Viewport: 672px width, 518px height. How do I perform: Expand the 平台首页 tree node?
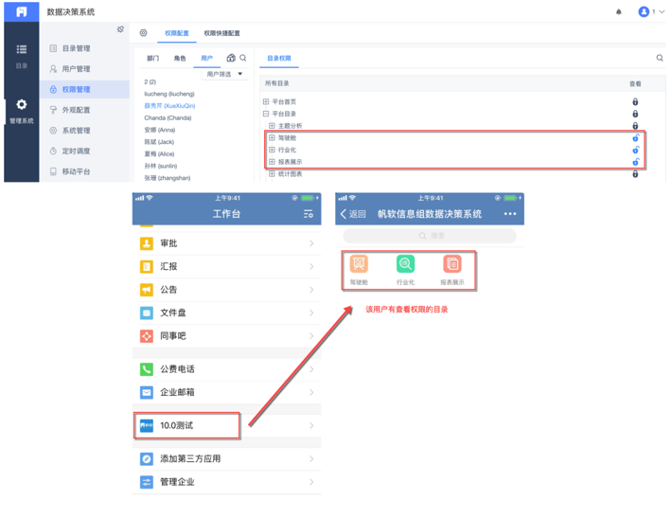point(266,101)
